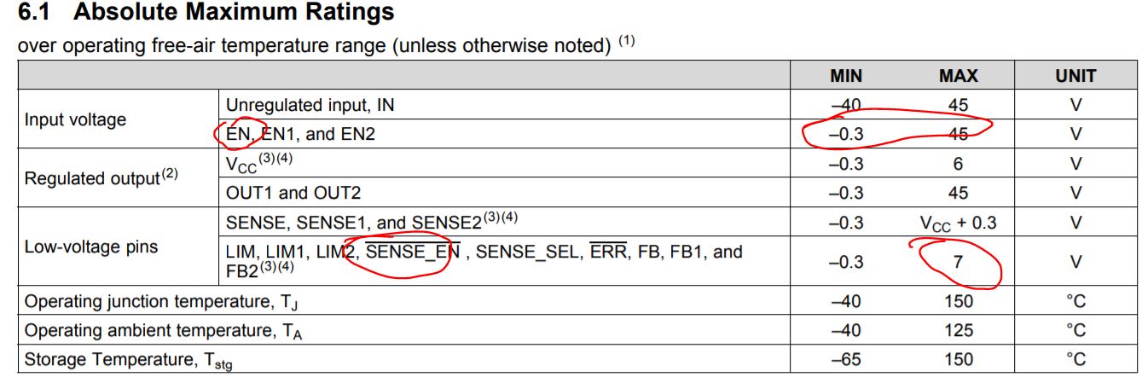Click the circled 7 max value
Viewport: 1148px width, 383px height.
(x=958, y=262)
